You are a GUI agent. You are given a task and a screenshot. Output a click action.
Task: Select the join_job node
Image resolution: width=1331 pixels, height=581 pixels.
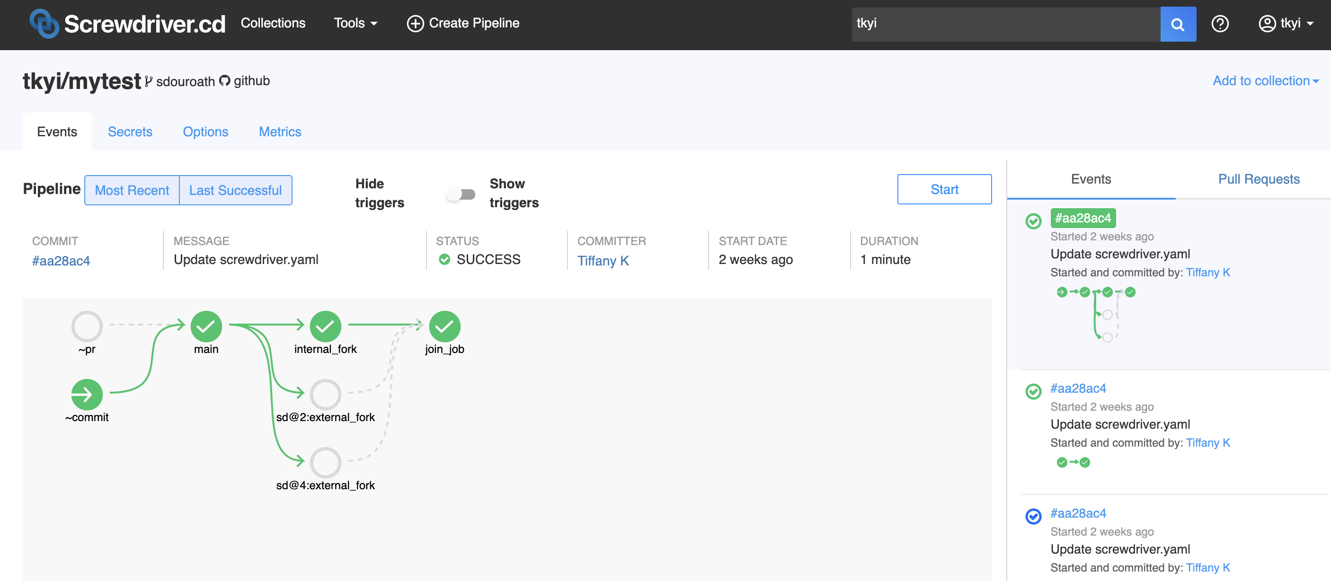(444, 326)
